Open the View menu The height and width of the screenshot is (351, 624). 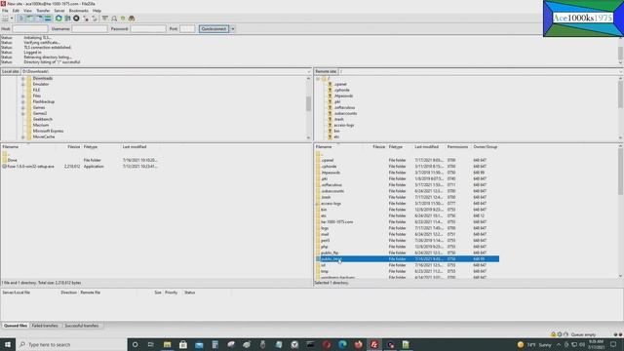pyautogui.click(x=27, y=11)
